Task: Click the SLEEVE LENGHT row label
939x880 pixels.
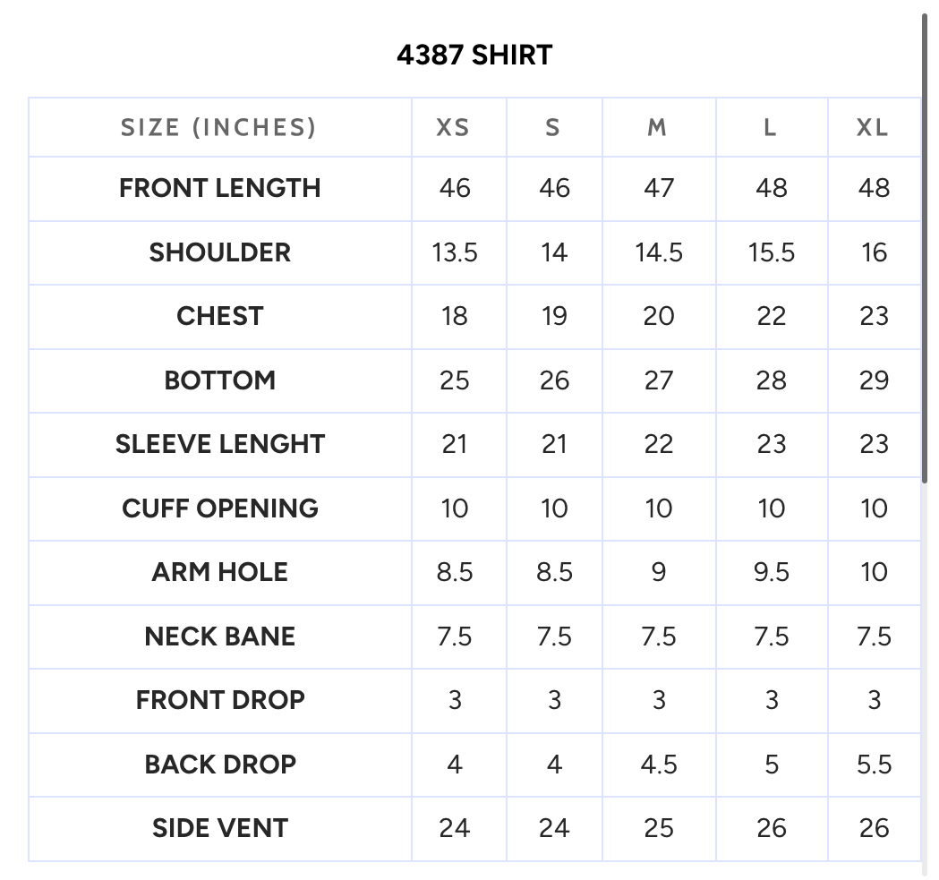Action: click(220, 445)
